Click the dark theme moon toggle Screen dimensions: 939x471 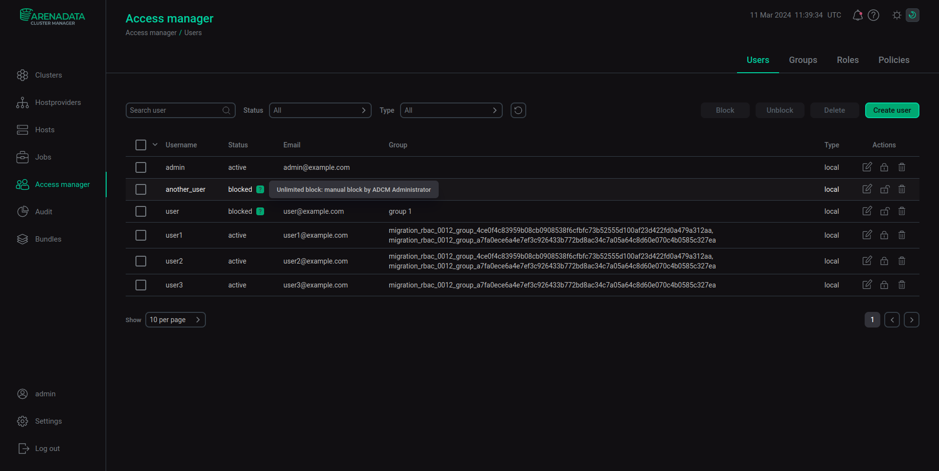click(x=912, y=15)
